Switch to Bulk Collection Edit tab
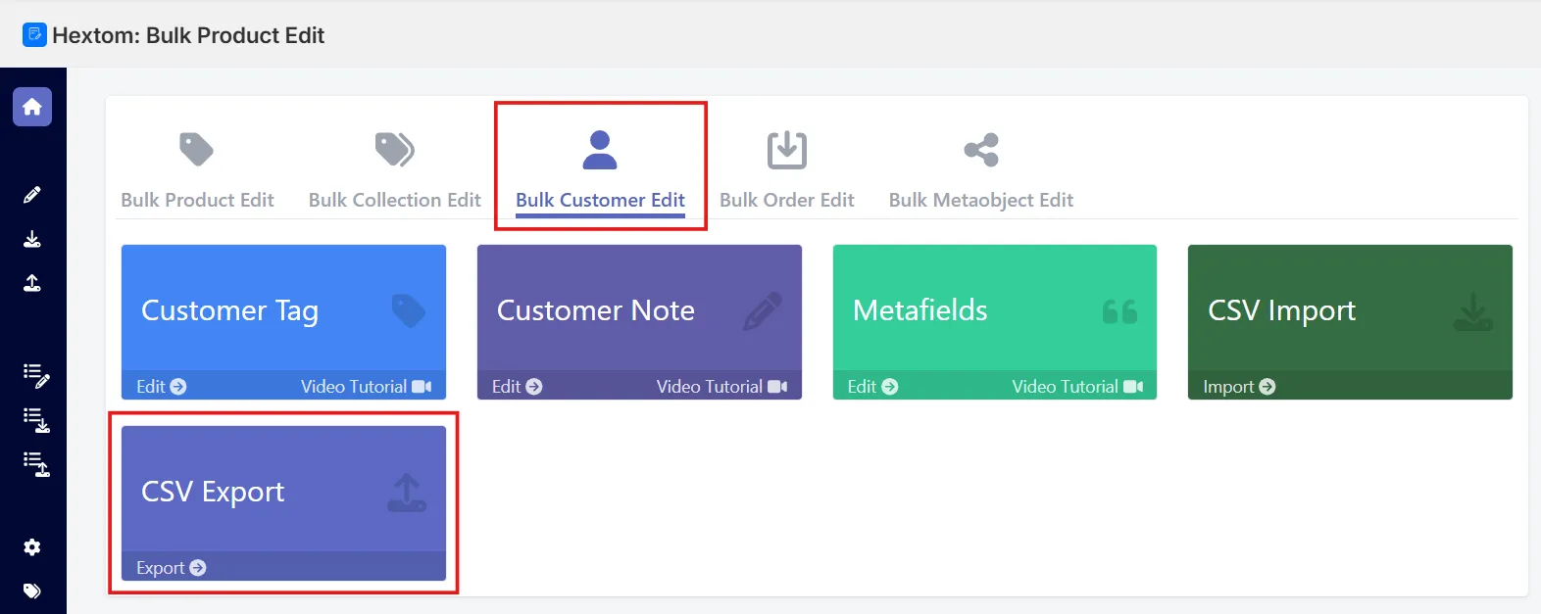 click(395, 172)
